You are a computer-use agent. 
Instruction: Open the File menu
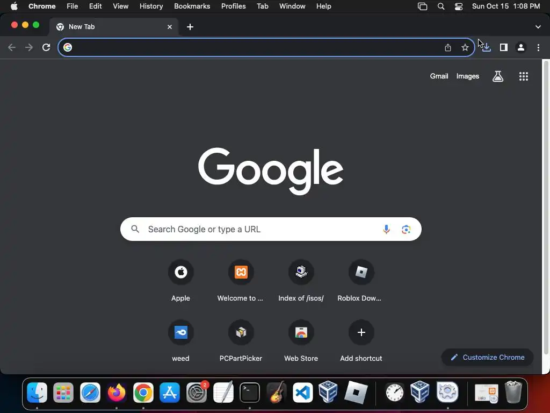[x=73, y=6]
